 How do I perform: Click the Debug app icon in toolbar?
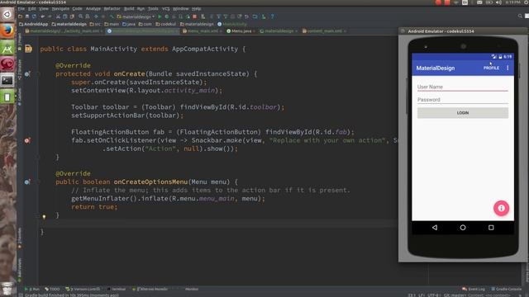click(167, 16)
